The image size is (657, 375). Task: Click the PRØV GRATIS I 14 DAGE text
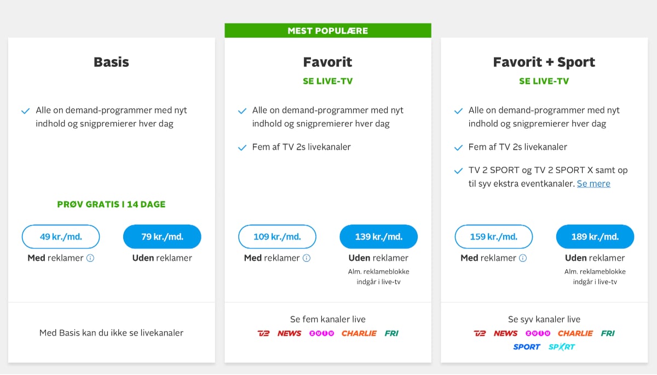[111, 204]
